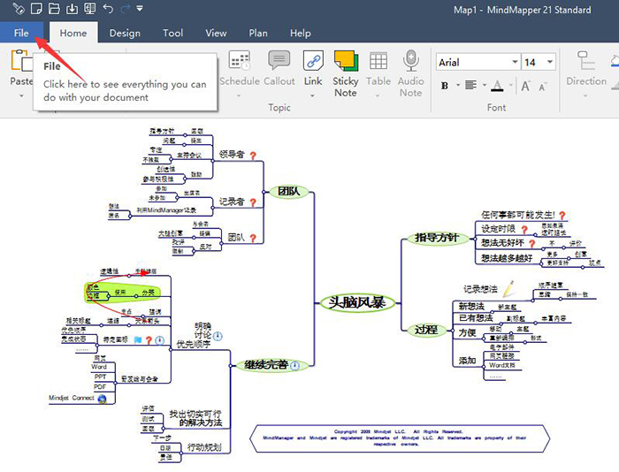Select the 利用MindManager记录 subtopic
Image resolution: width=619 pixels, height=472 pixels.
pos(166,210)
